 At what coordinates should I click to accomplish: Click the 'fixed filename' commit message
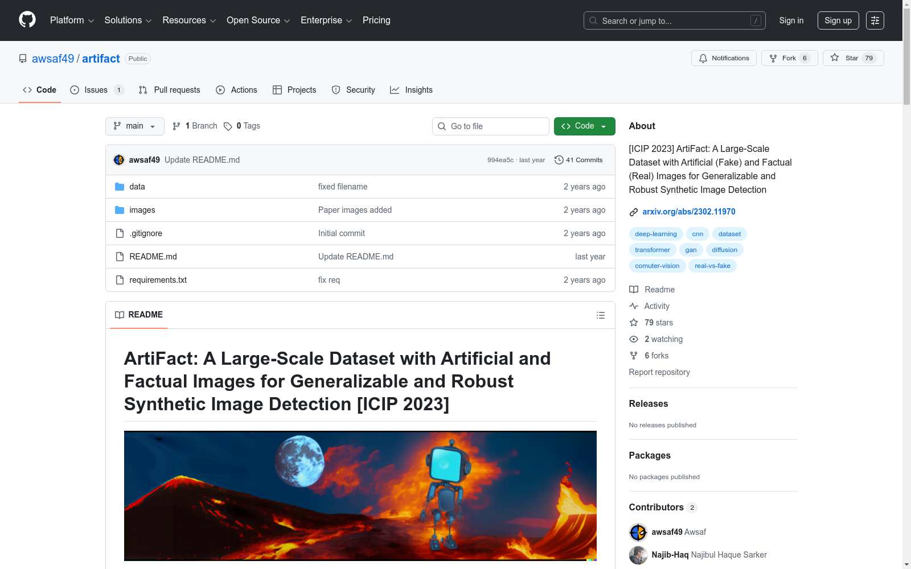(343, 187)
